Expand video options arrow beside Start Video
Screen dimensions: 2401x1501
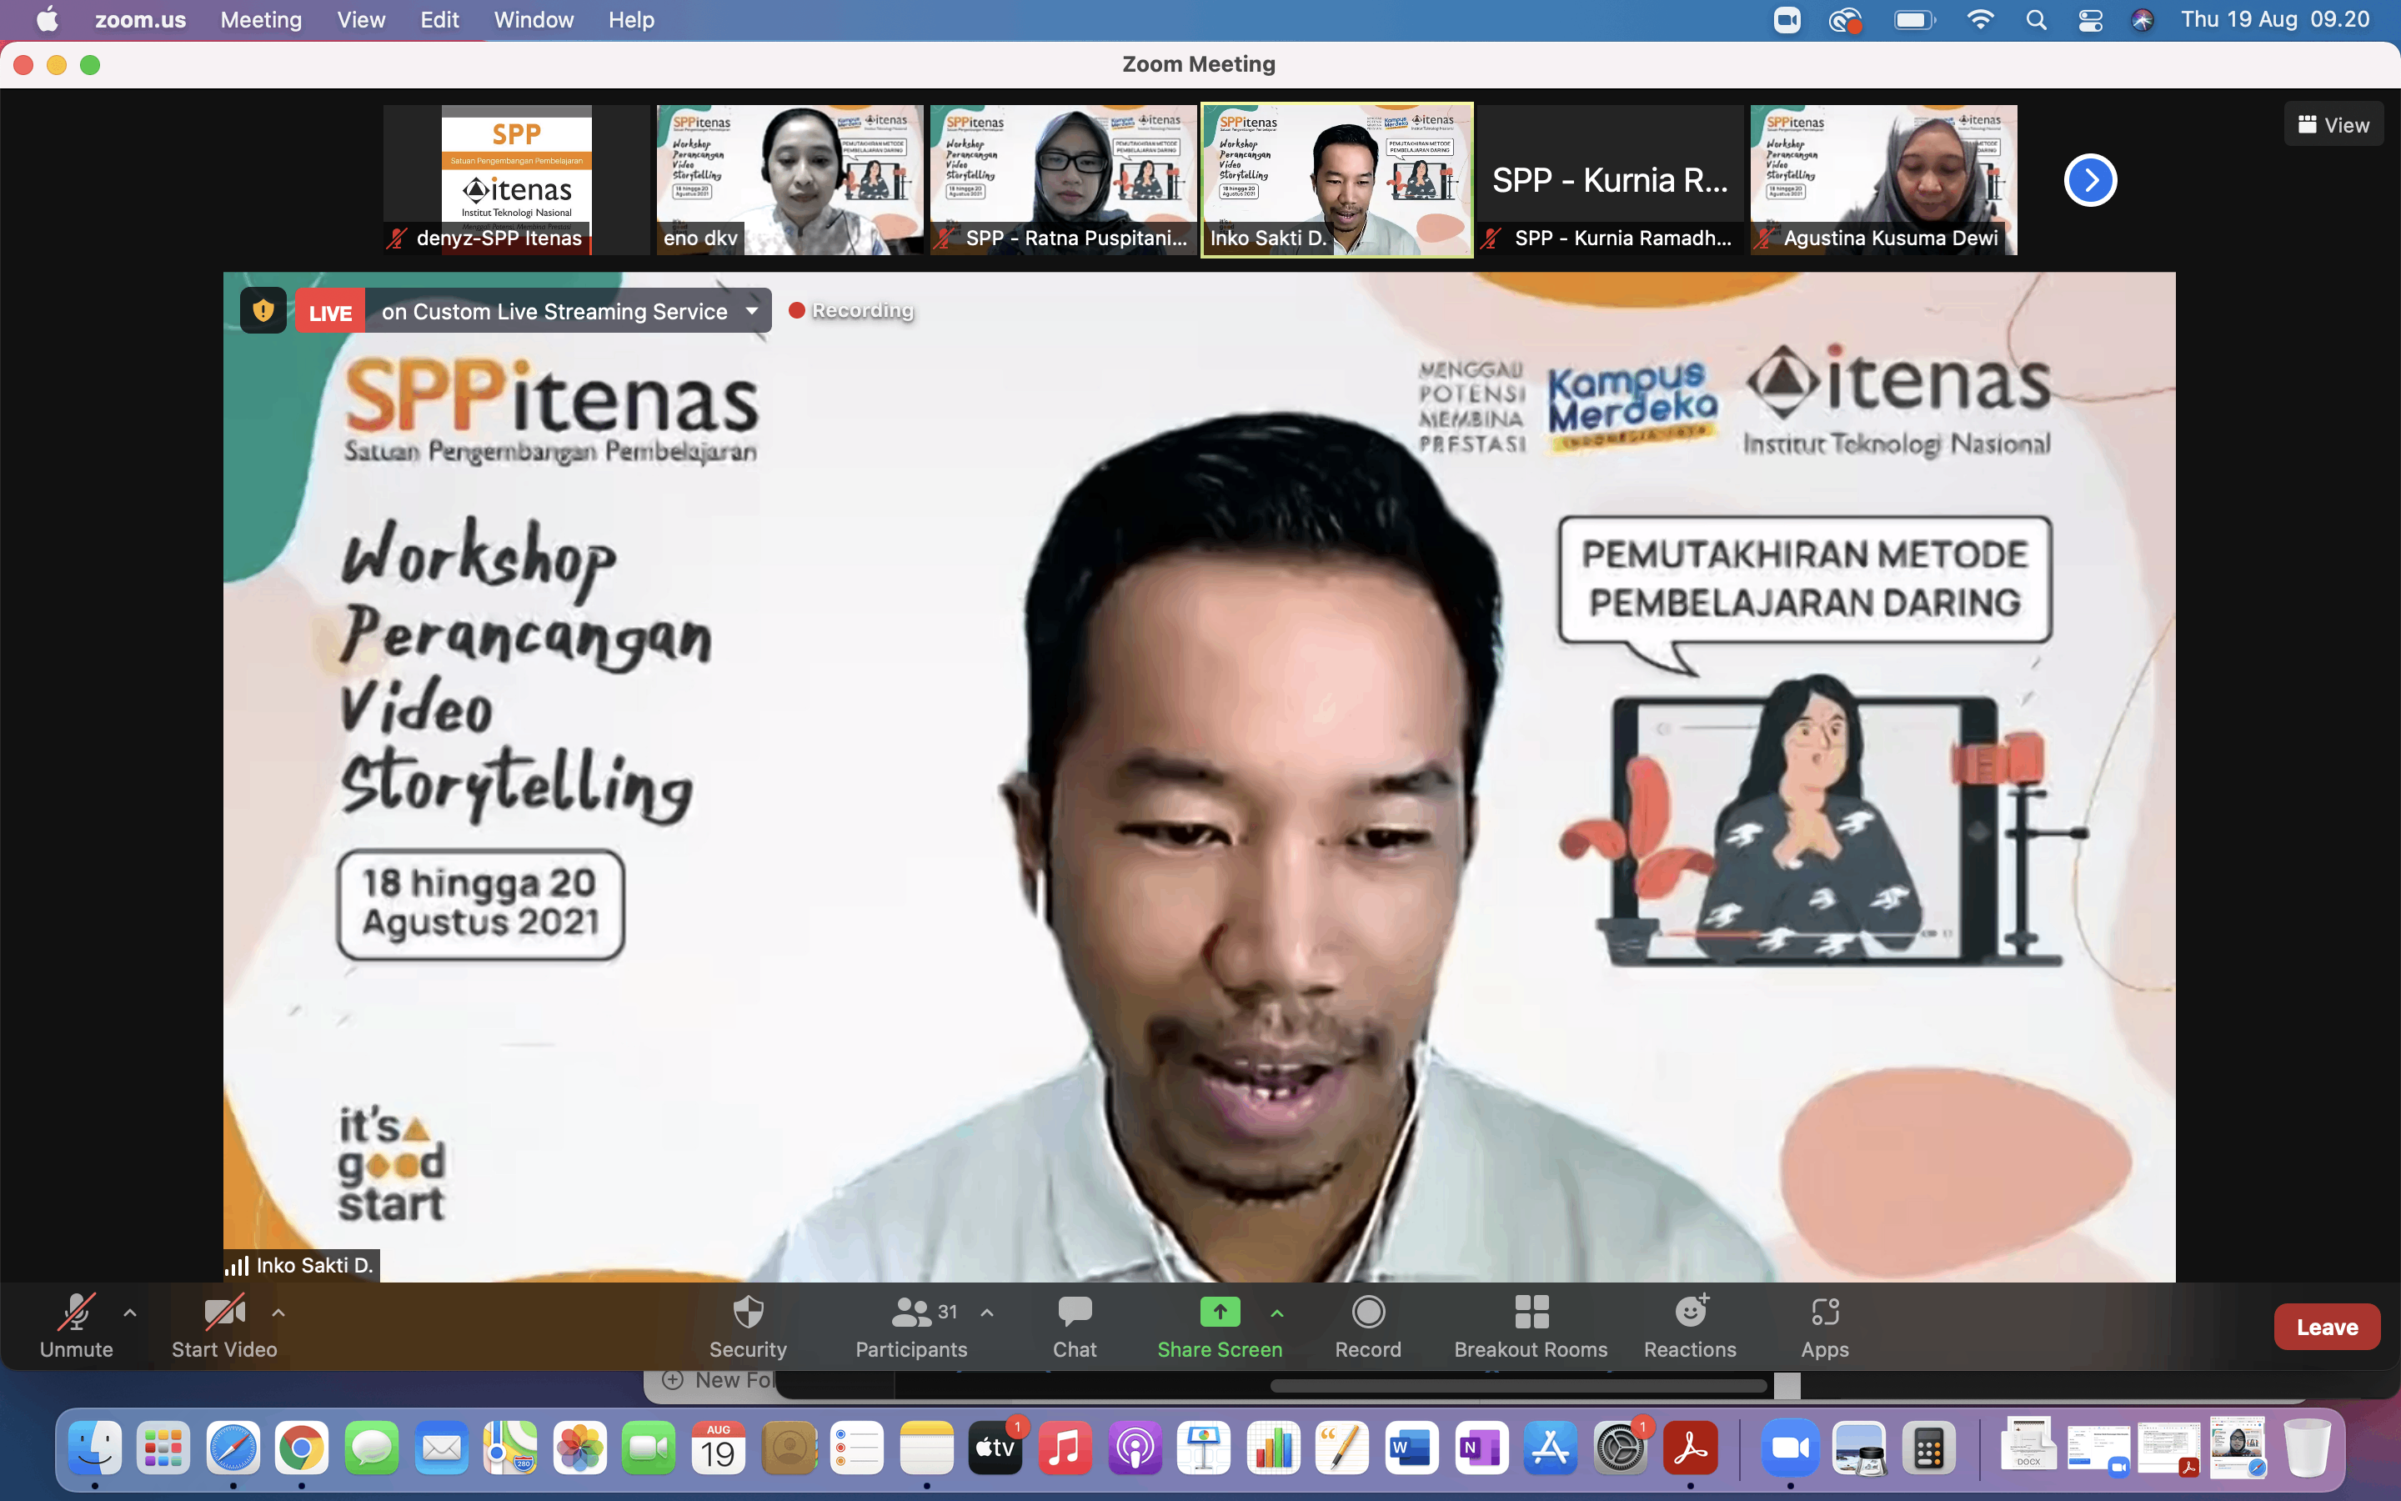pos(278,1313)
